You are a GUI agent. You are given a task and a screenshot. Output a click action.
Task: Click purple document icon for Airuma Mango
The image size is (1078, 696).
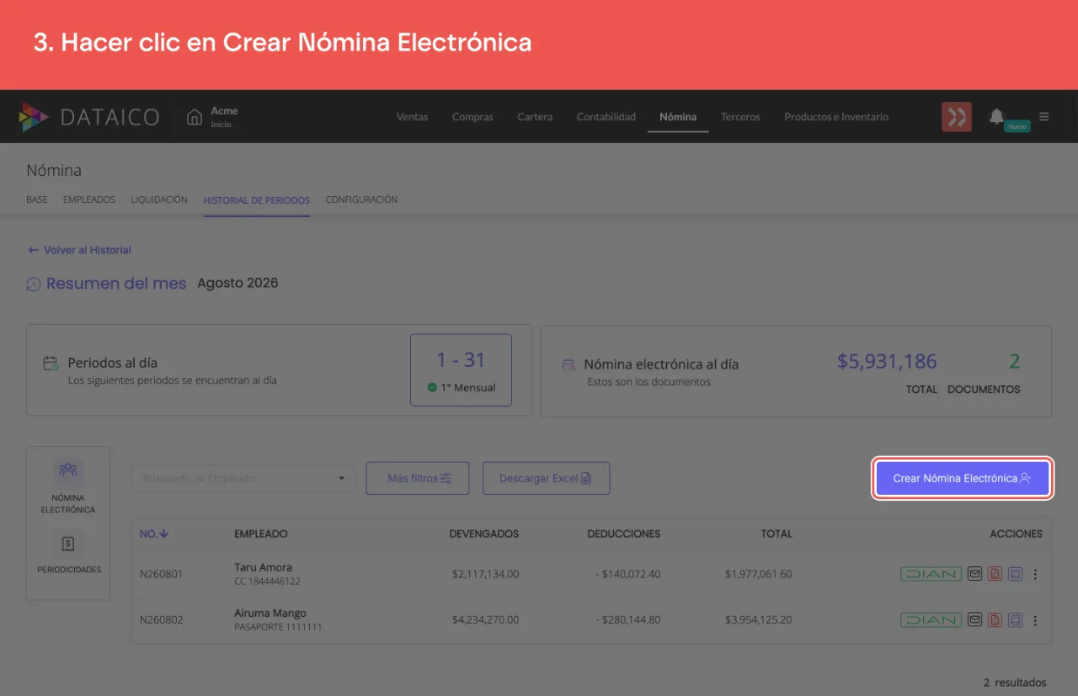tap(1016, 620)
